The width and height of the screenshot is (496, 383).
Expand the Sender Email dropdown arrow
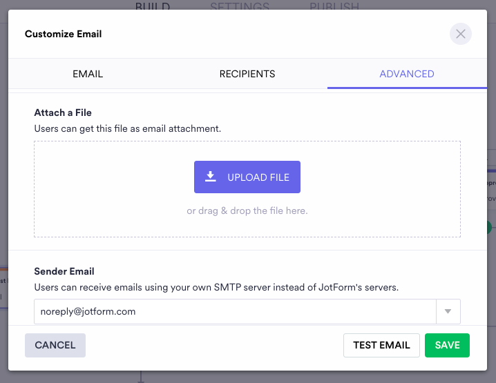pos(448,312)
